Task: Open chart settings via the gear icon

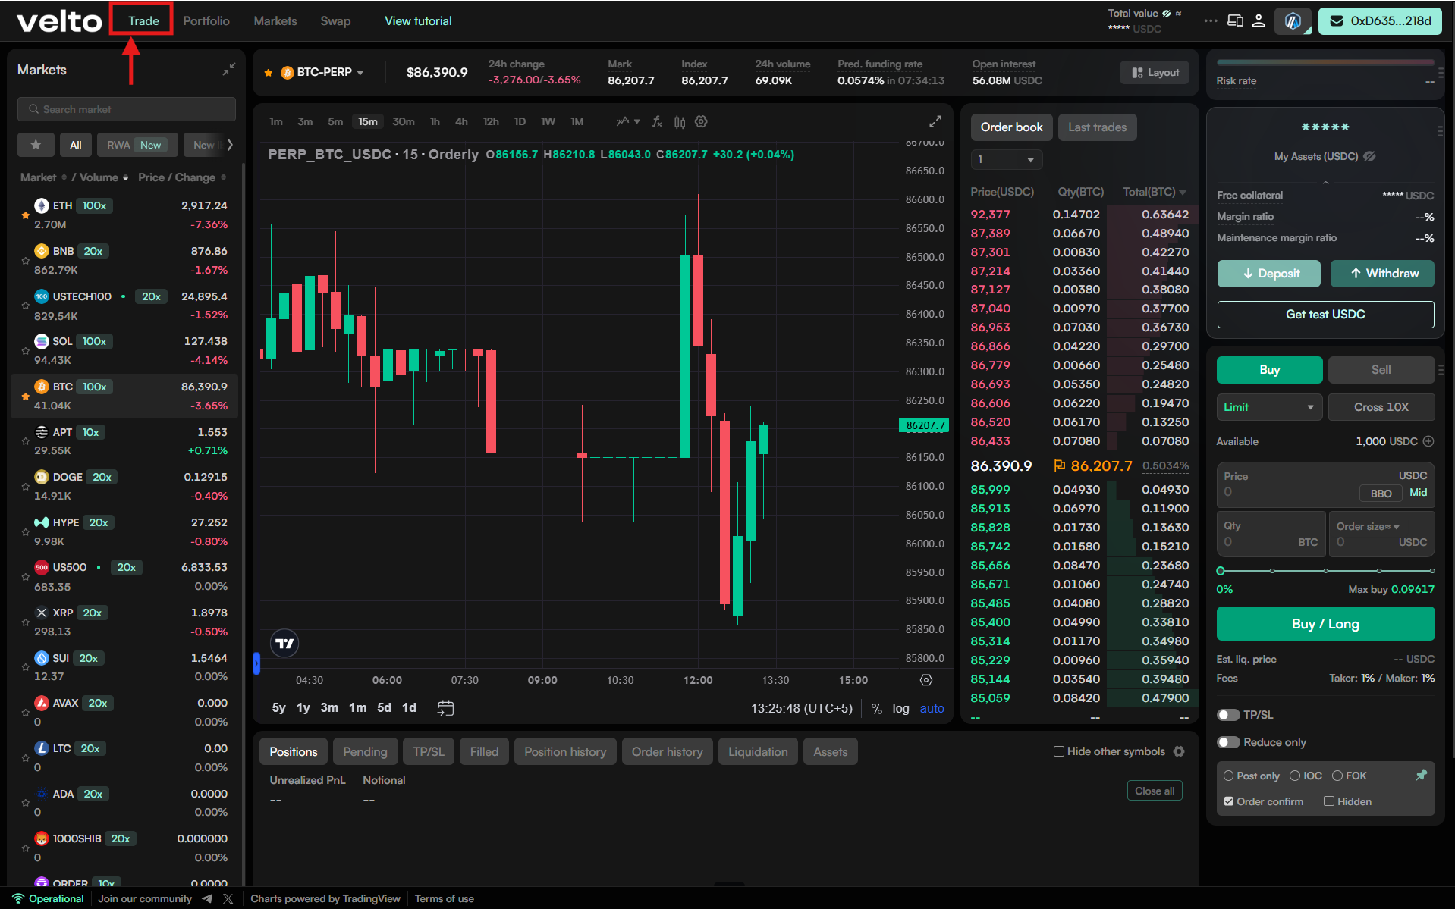Action: (x=701, y=121)
